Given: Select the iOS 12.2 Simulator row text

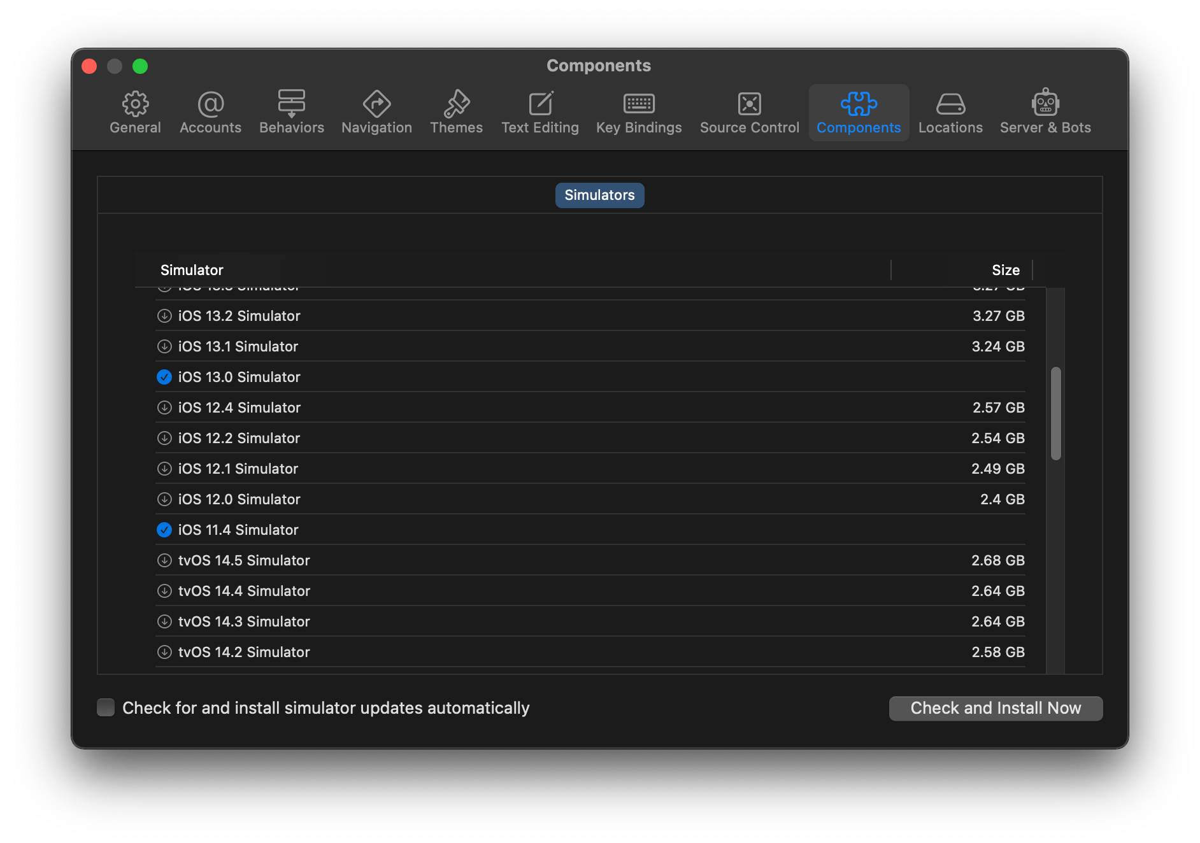Looking at the screenshot, I should click(239, 438).
